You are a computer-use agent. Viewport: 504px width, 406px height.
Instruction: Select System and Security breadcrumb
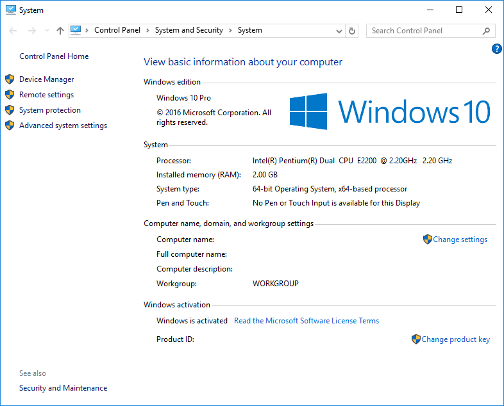pos(189,30)
